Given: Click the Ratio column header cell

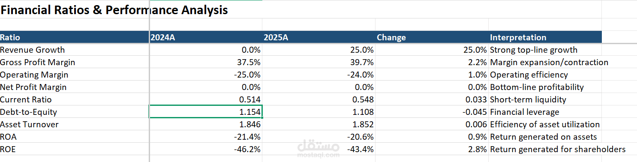Looking at the screenshot, I should 75,37.
